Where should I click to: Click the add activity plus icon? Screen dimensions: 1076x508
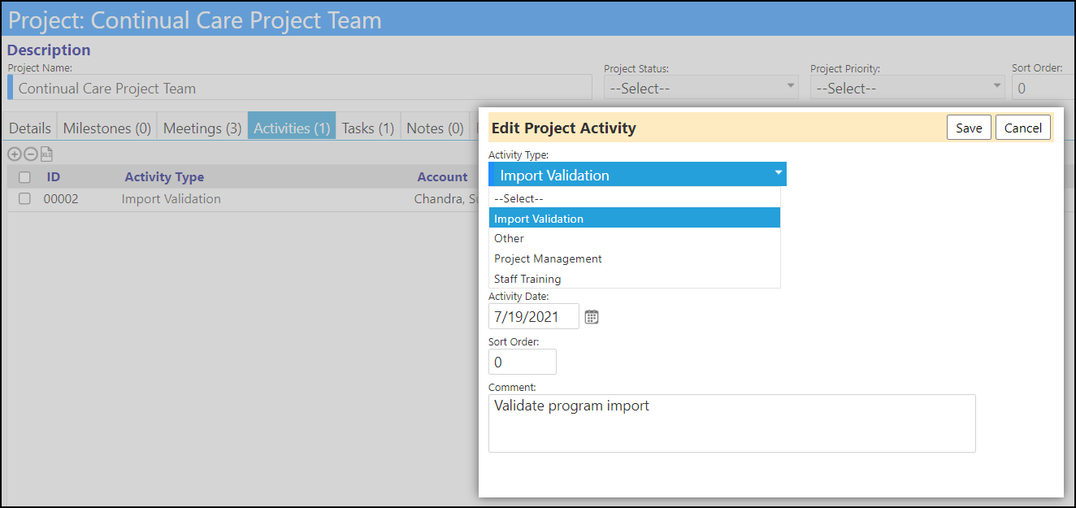point(15,154)
